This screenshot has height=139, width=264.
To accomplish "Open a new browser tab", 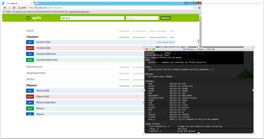I will (x=37, y=3).
